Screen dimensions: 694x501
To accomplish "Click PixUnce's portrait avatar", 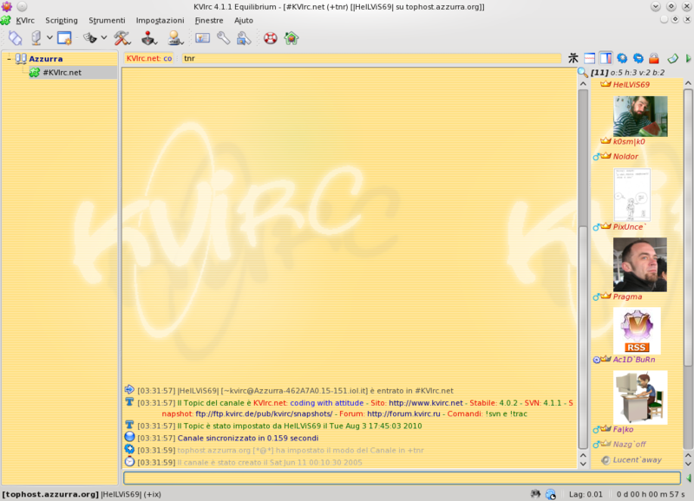I will 640,264.
